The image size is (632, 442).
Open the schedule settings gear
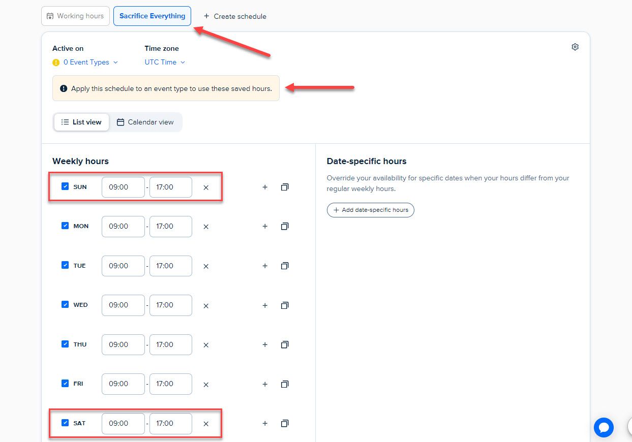(x=575, y=46)
